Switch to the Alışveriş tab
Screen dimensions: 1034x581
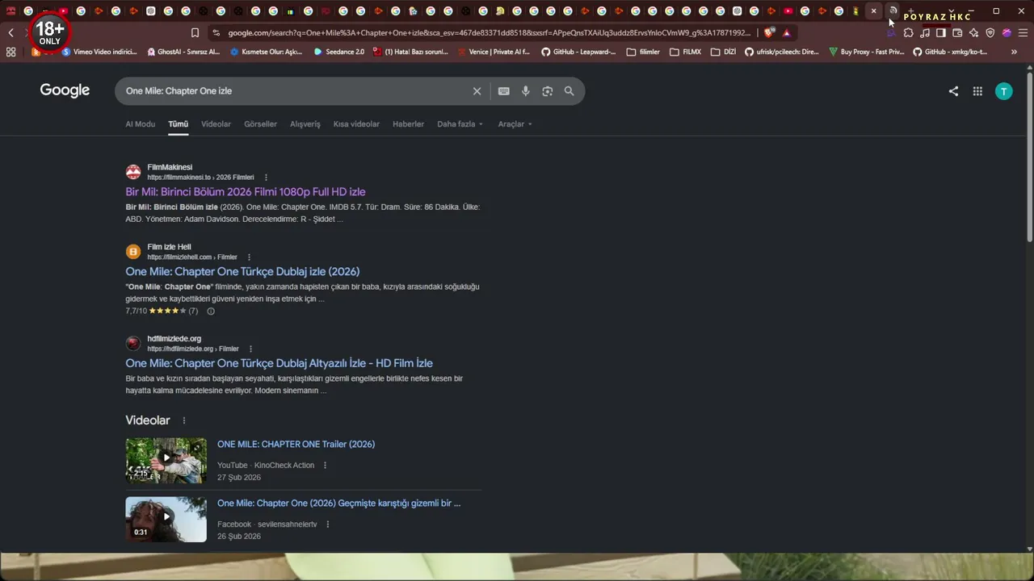tap(305, 124)
